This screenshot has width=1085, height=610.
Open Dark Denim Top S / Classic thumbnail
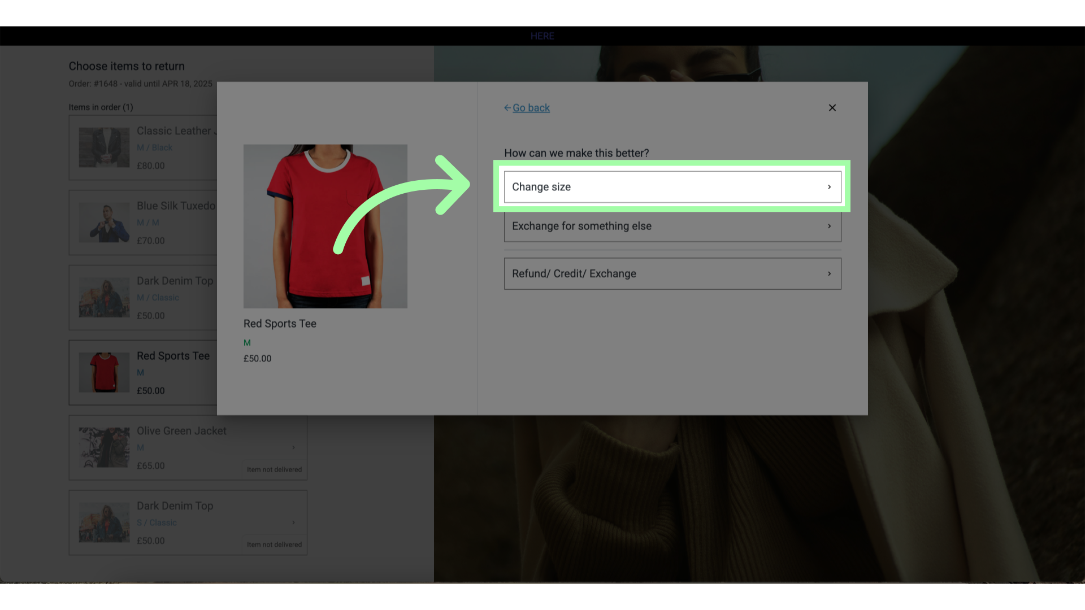(104, 523)
